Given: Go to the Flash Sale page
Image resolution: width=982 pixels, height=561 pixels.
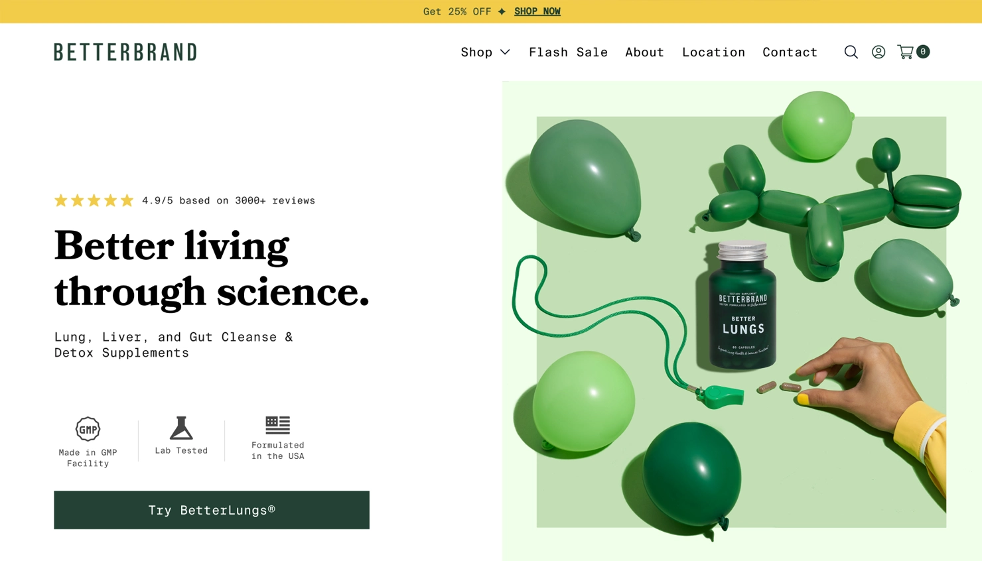Looking at the screenshot, I should [x=568, y=52].
